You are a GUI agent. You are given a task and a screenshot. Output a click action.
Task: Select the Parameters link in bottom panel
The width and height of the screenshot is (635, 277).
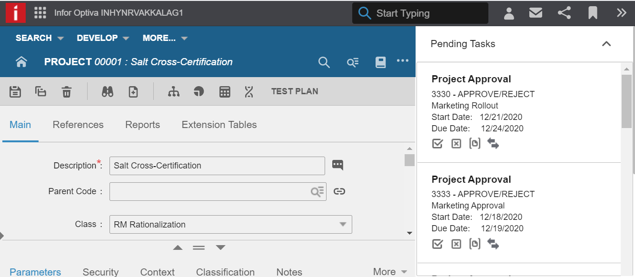point(35,271)
